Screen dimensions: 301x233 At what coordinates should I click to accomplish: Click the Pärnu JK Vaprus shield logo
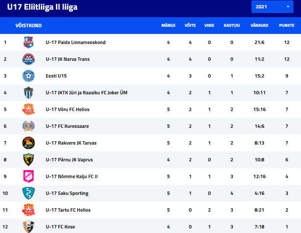click(x=29, y=160)
